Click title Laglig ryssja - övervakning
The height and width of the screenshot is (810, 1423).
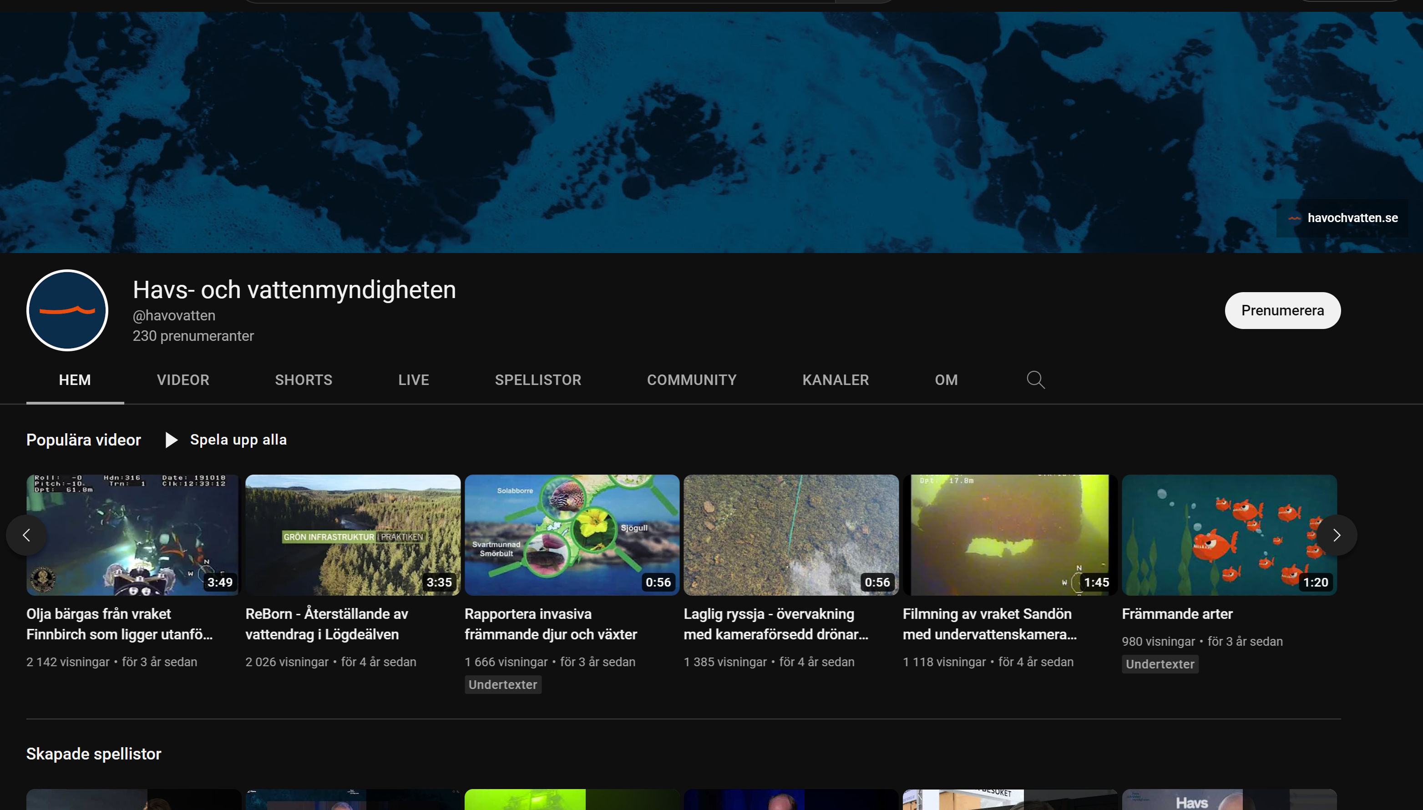776,624
